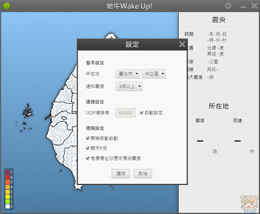The width and height of the screenshot is (260, 214).
Task: Click the 設定 dialog title bar
Action: click(x=132, y=45)
